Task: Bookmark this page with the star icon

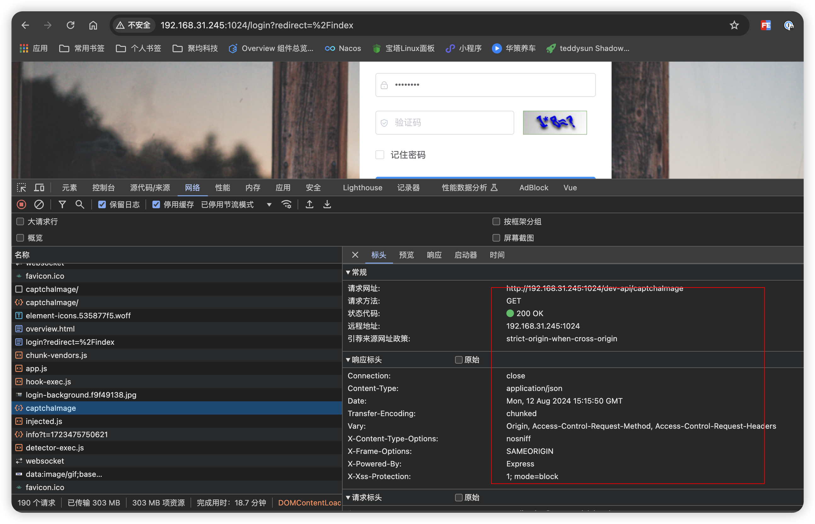Action: (734, 25)
